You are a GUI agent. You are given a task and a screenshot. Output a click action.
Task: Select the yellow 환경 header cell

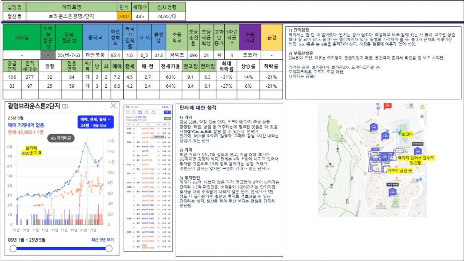272,38
